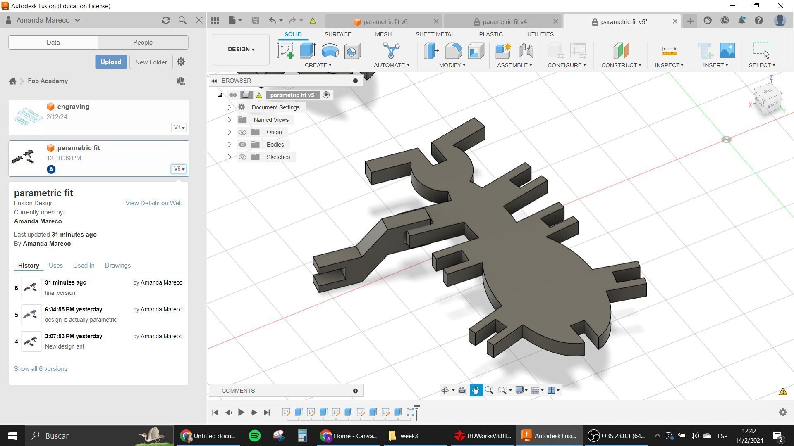Click the Joint tool icon
The height and width of the screenshot is (446, 794).
tap(526, 51)
